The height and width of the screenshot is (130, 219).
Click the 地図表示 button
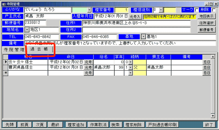206,16
